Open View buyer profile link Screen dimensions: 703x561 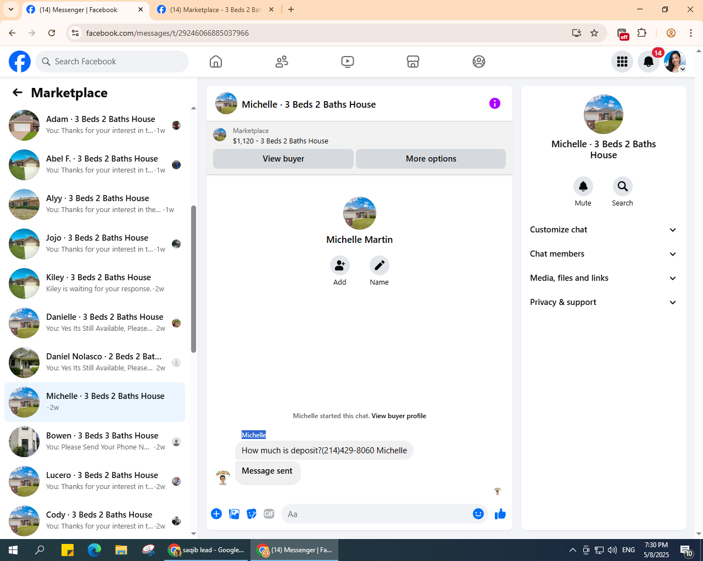(399, 416)
